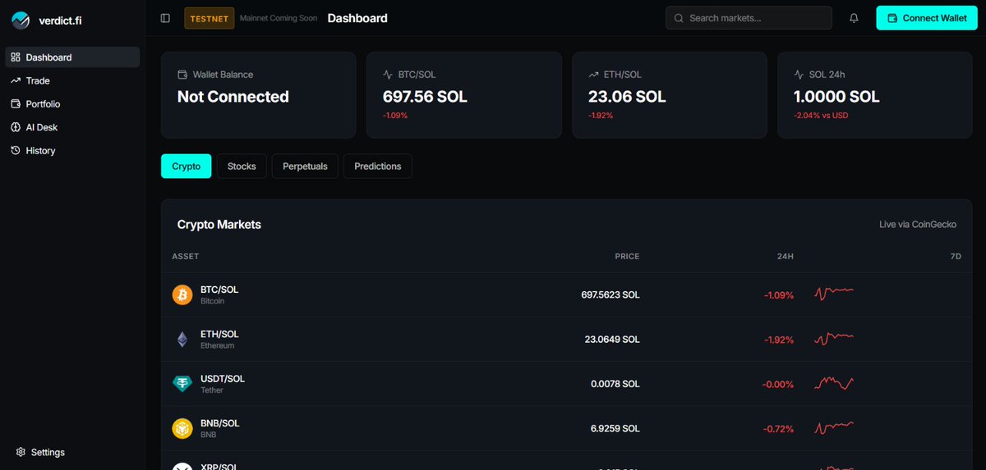Click the BNB/SOL 7D sparkline chart
This screenshot has height=470, width=986.
coord(834,427)
